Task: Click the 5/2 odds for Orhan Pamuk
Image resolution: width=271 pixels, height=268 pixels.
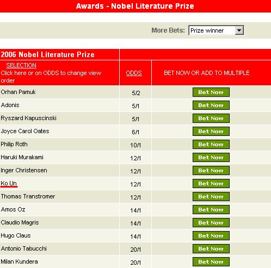Action: point(136,93)
